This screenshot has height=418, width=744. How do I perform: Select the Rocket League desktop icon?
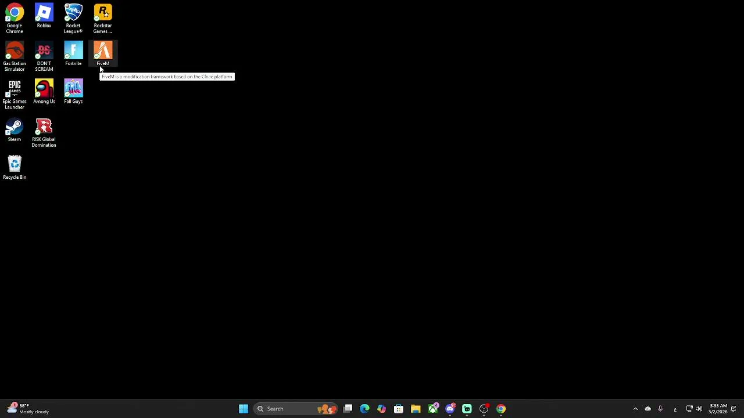(x=73, y=19)
